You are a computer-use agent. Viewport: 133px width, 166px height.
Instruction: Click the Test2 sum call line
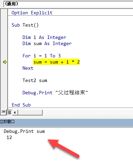click(35, 80)
